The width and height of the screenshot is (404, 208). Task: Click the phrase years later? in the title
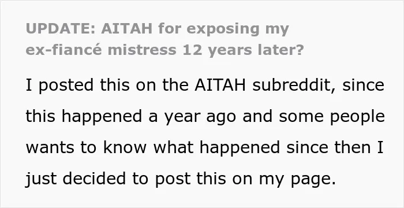tap(256, 51)
